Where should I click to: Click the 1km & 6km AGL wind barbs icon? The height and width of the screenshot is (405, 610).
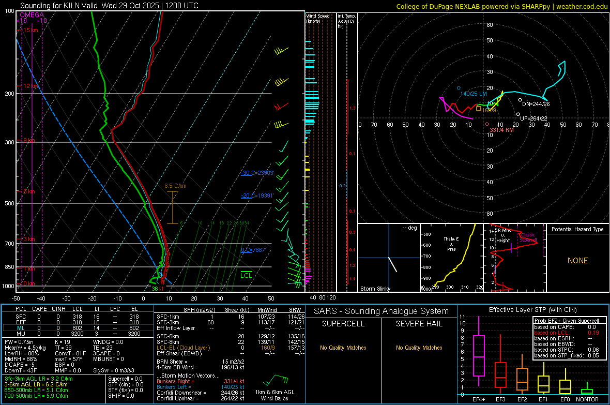275,379
